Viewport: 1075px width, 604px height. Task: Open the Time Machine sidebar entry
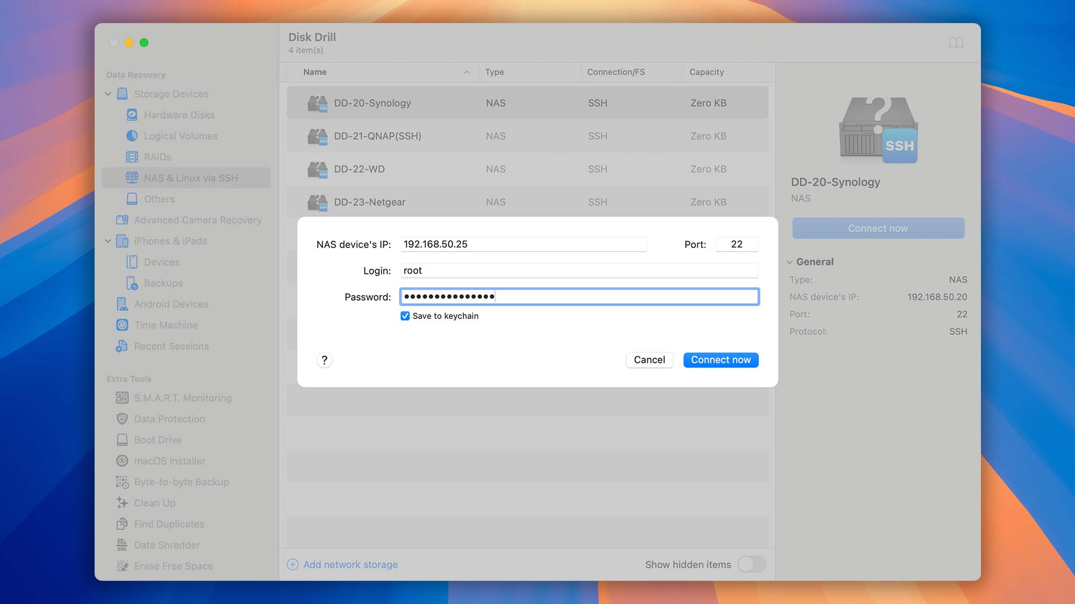(x=186, y=325)
